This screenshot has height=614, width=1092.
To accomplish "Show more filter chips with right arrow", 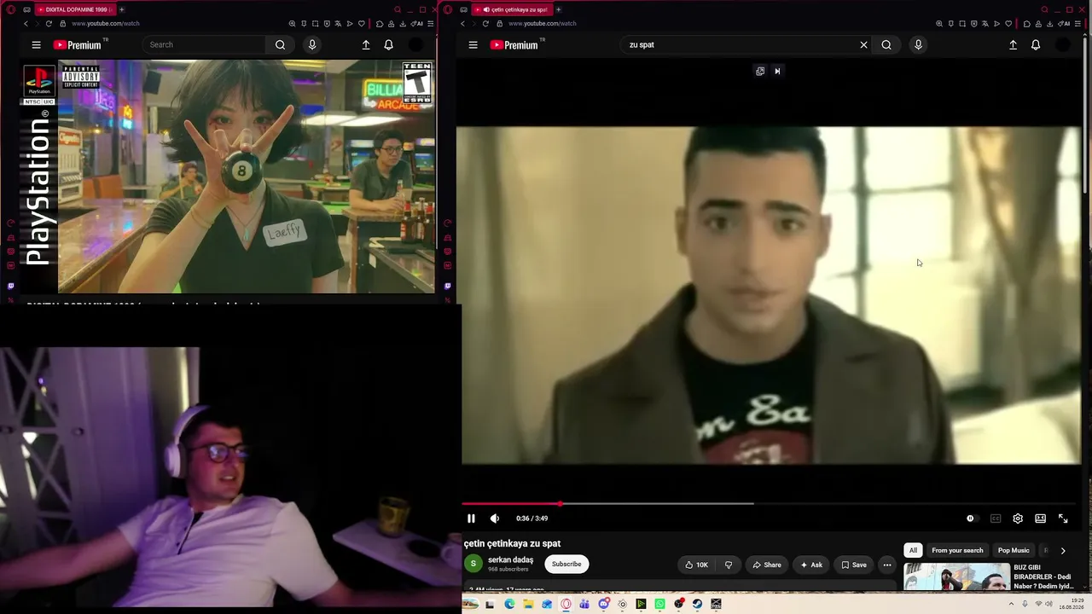I will 1063,551.
